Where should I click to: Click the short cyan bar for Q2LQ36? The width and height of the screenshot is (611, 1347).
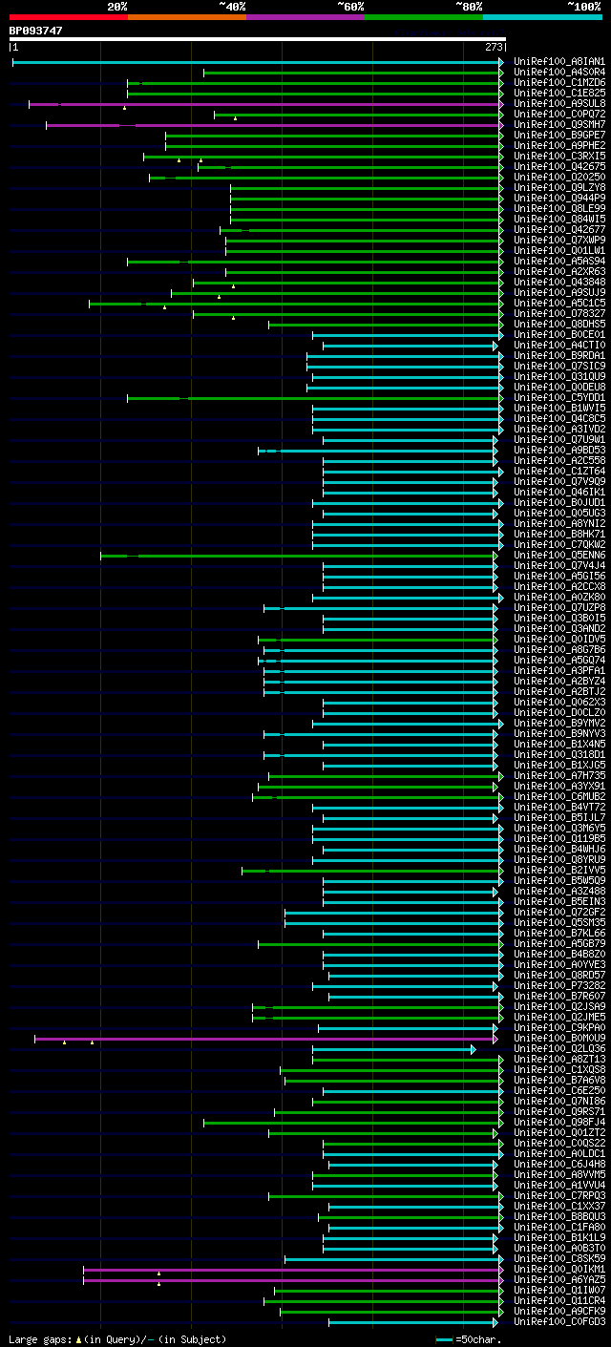(393, 1049)
